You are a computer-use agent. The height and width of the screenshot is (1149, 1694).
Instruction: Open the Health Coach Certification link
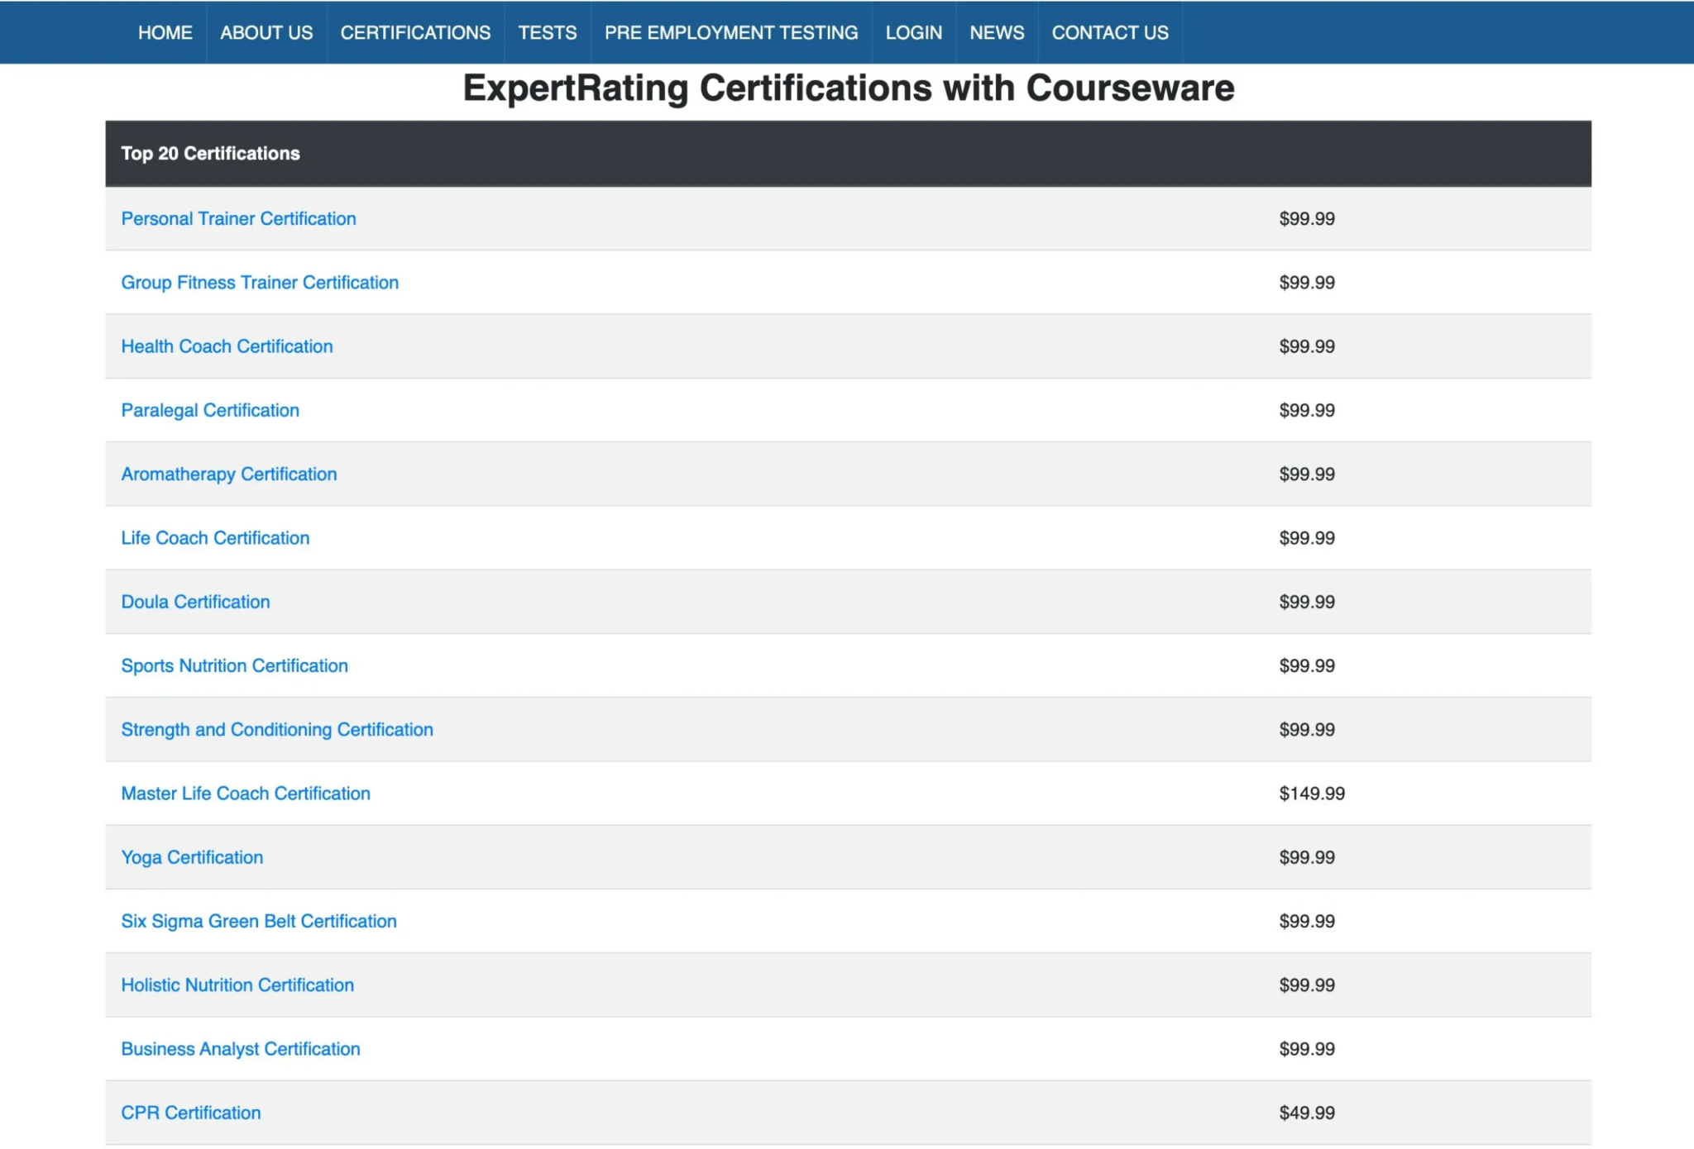coord(227,346)
